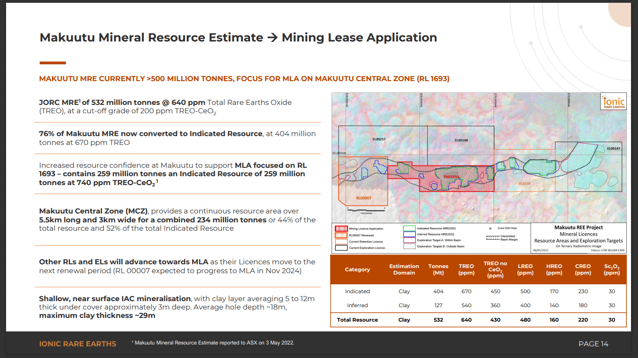Click the 170 HREO value in Indicated row
638x358 pixels.
point(554,291)
